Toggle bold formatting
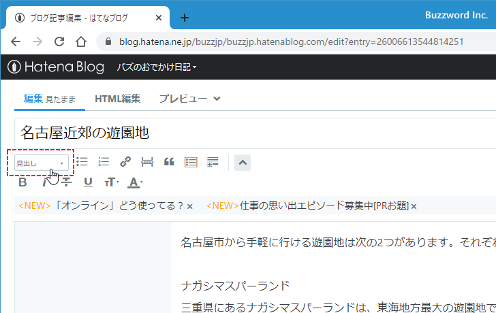This screenshot has width=496, height=313. [x=22, y=182]
